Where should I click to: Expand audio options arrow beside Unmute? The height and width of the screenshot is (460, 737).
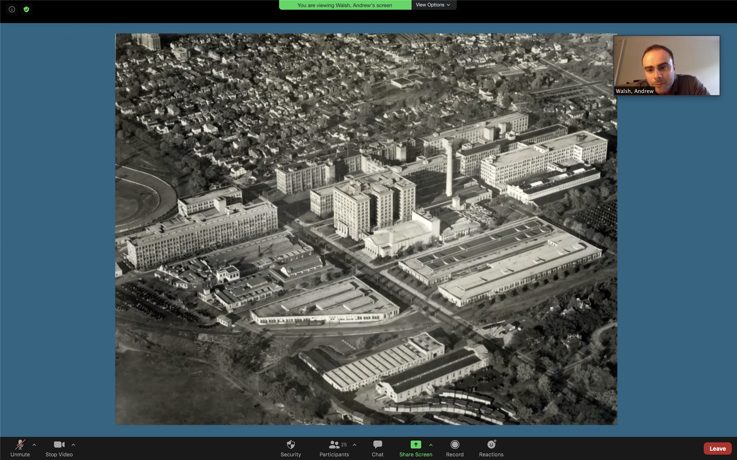(x=34, y=445)
